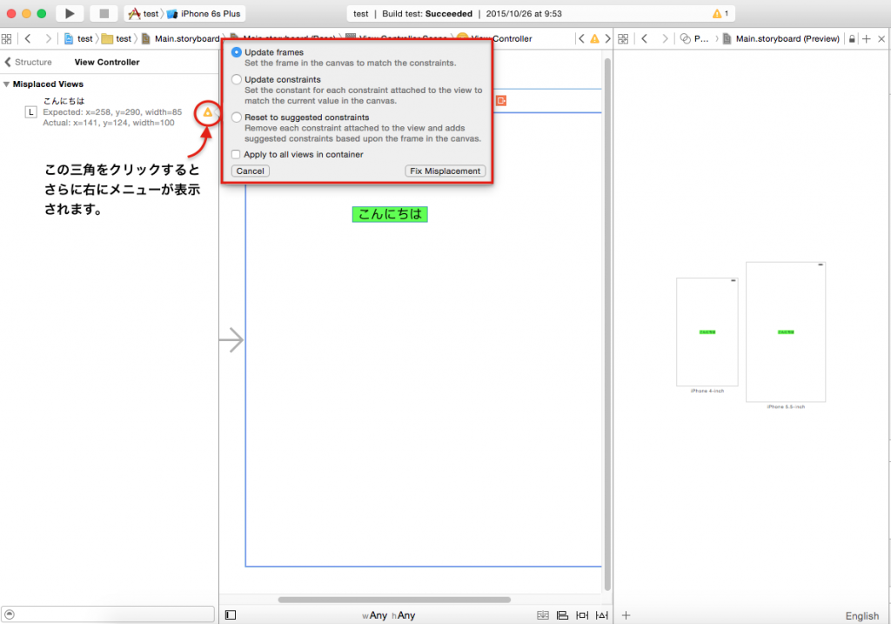Open the Align constraints tool
Screen dimensions: 891x624
[563, 615]
